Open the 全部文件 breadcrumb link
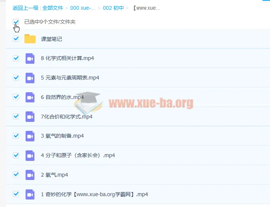270x207 pixels. point(53,8)
